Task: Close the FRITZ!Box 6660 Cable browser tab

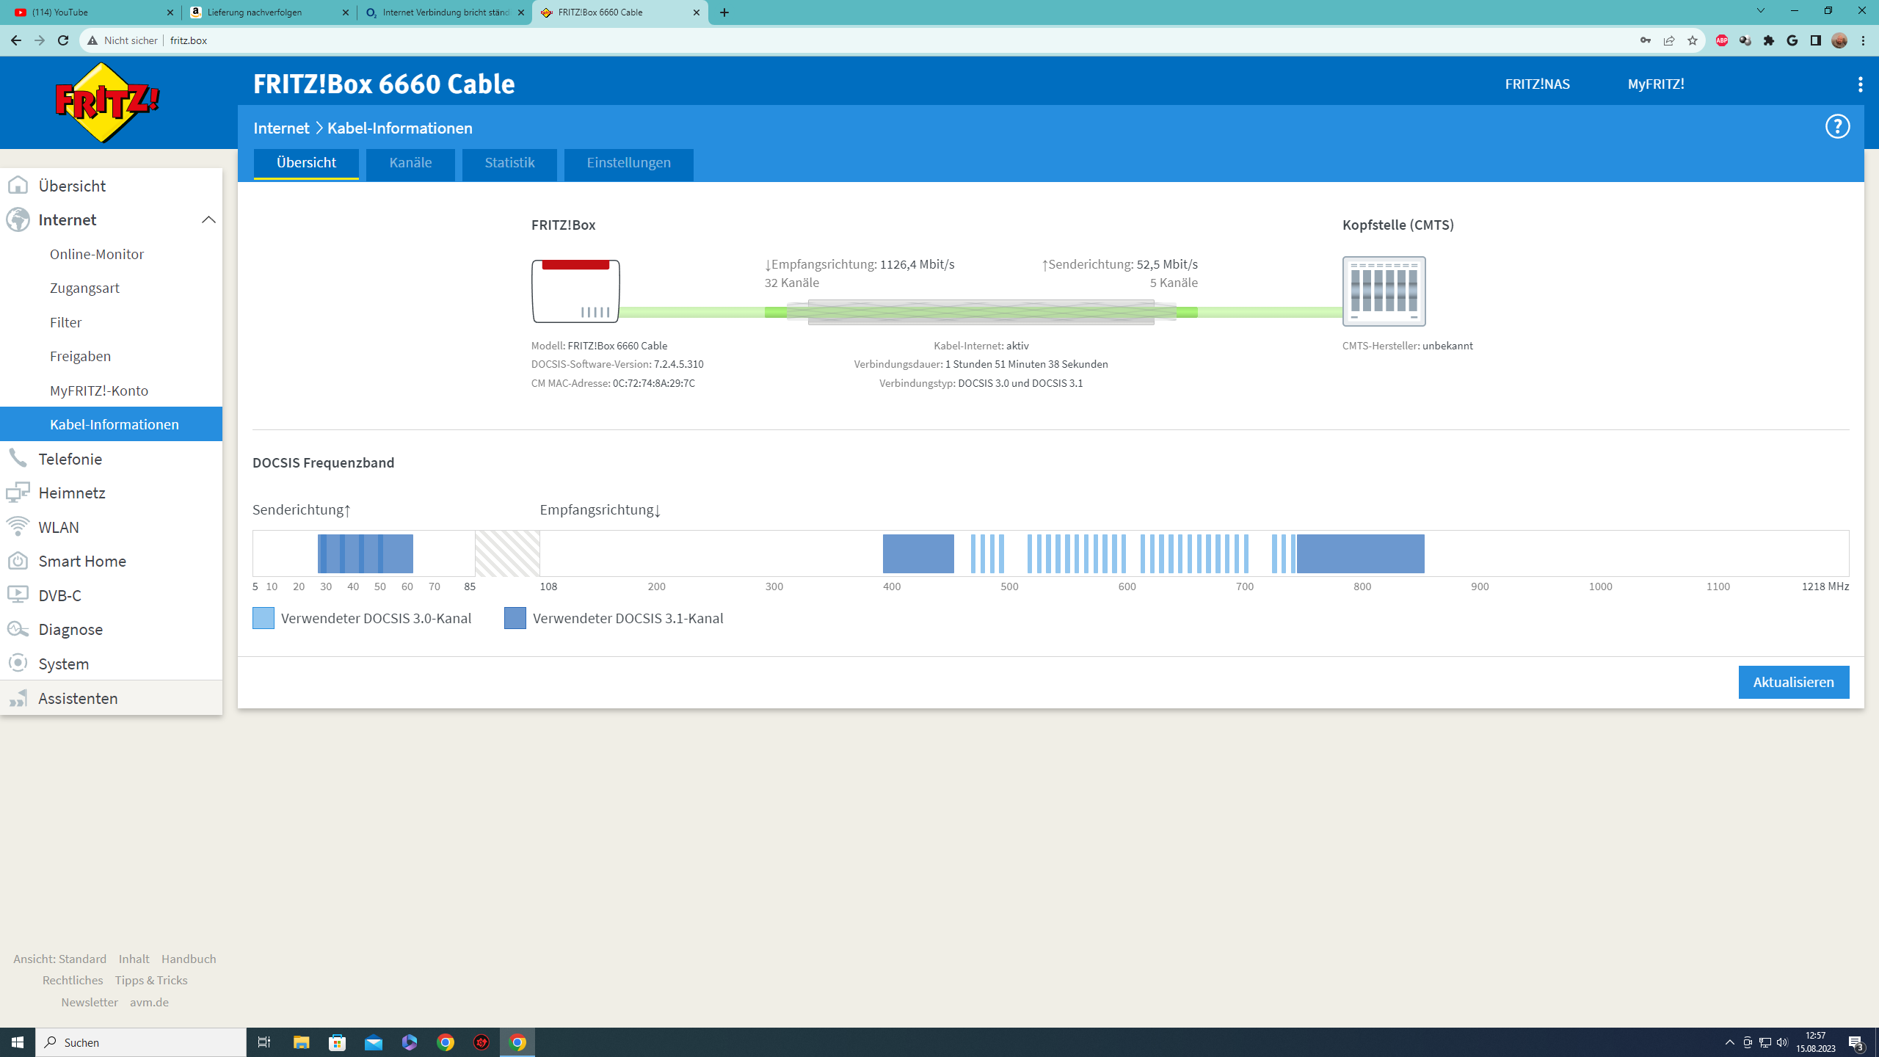Action: (x=696, y=12)
